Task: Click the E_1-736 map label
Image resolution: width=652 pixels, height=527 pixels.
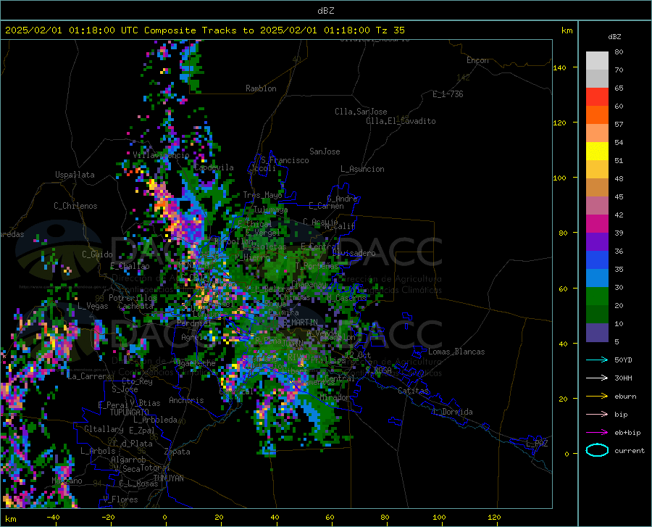Action: [448, 94]
